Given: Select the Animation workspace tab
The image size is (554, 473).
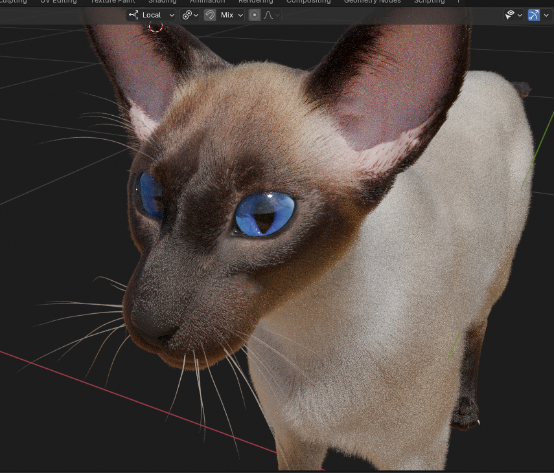Looking at the screenshot, I should [x=207, y=2].
